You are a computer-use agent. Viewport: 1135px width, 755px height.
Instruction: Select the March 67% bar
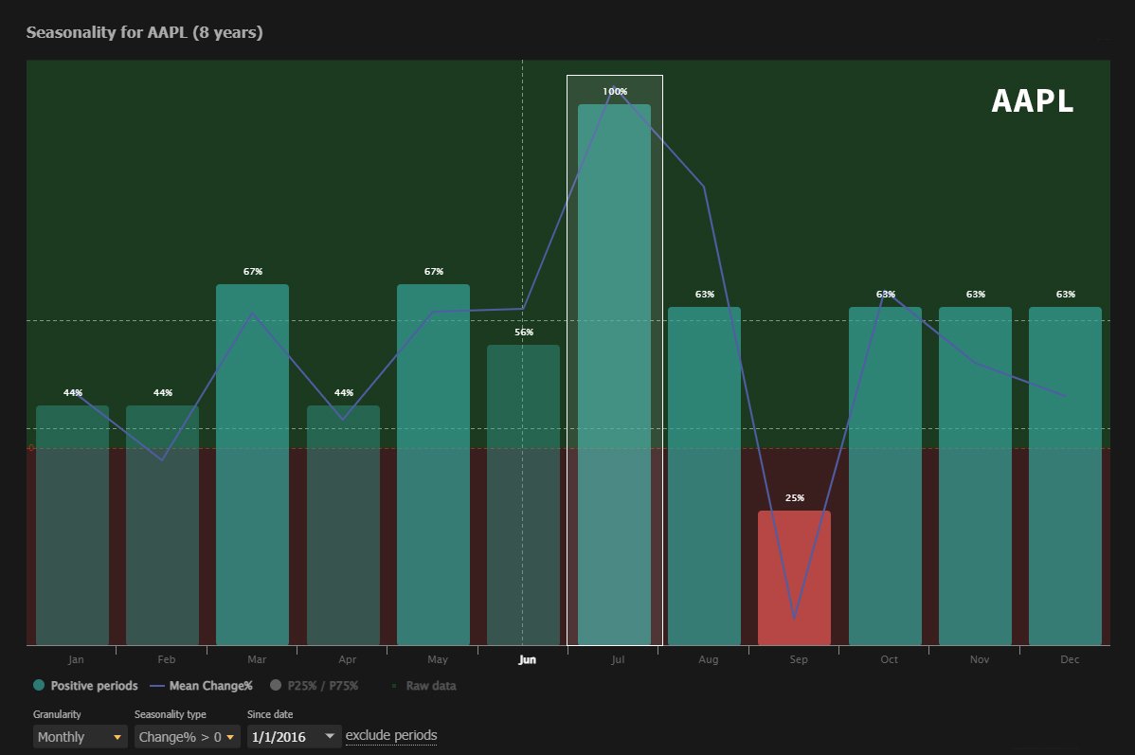(253, 465)
